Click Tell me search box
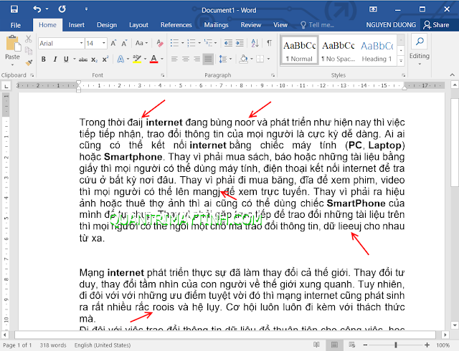 (317, 25)
